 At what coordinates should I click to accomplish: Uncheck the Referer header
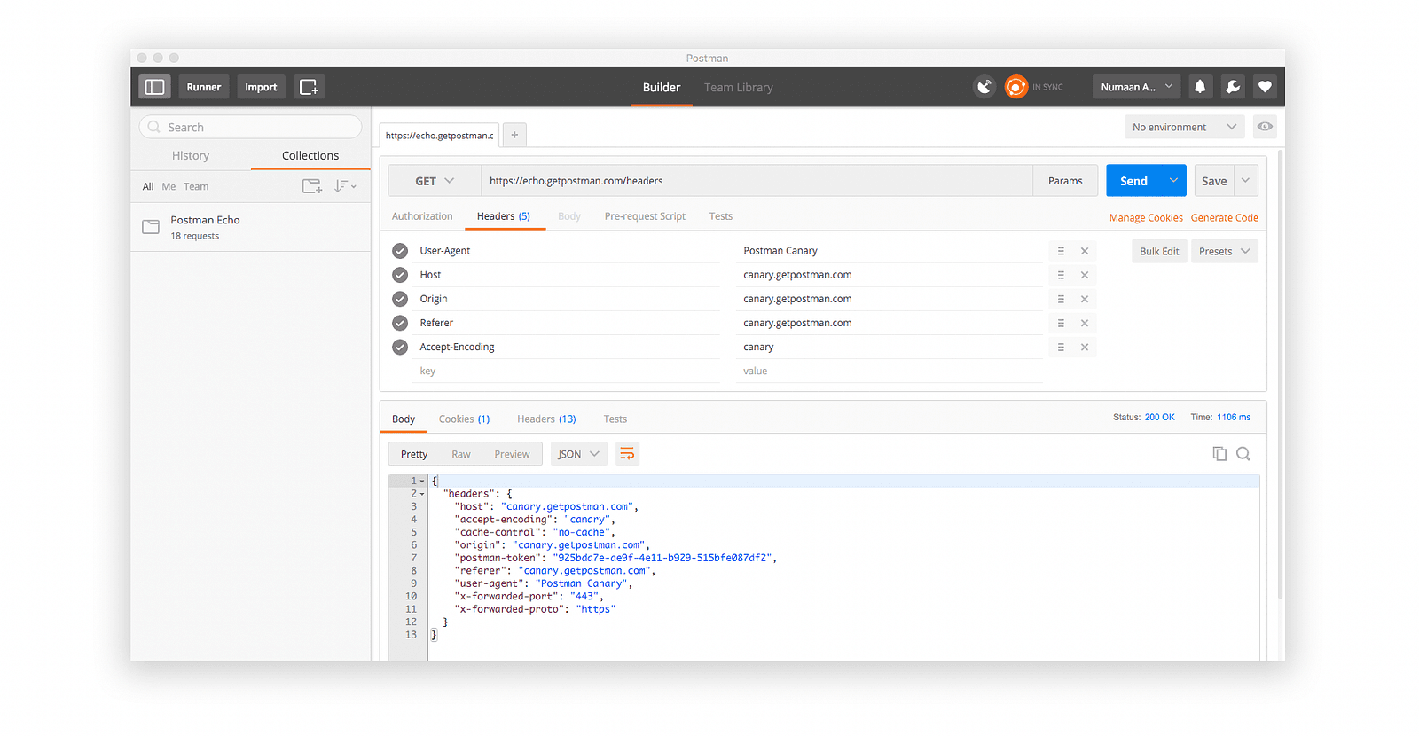click(400, 323)
